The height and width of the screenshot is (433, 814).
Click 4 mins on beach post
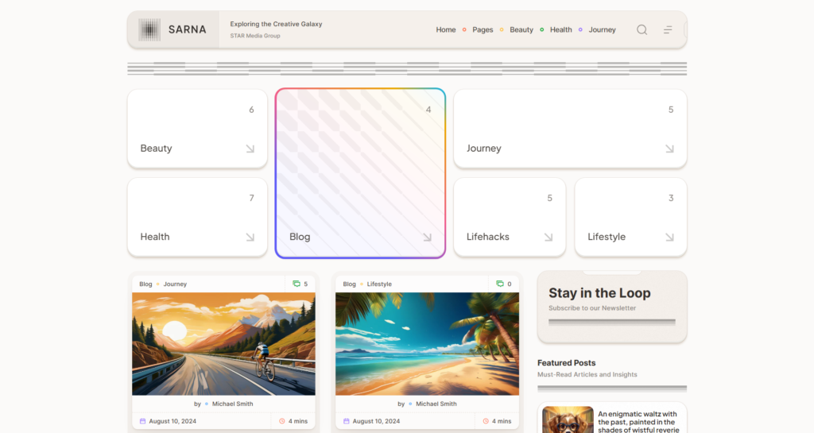click(502, 421)
